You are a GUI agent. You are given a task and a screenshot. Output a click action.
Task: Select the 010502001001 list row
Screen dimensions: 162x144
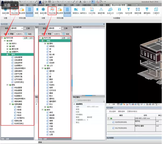pyautogui.click(x=121, y=122)
